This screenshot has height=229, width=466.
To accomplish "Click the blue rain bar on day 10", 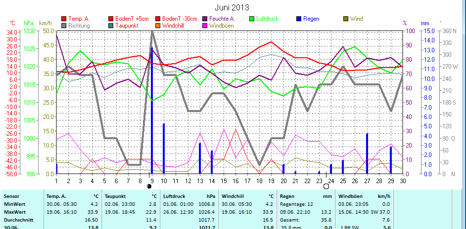I will [164, 149].
